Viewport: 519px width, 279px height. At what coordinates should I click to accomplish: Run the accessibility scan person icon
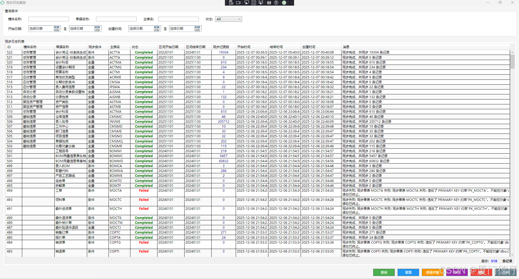coord(276,3)
